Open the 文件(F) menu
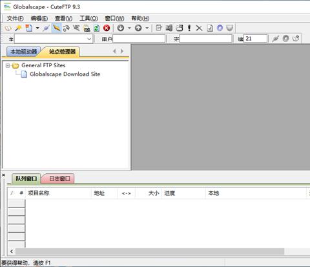Viewport: 310px width, 267px height. (15, 19)
